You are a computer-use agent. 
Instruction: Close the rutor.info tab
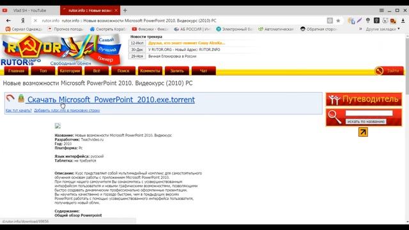(116, 10)
